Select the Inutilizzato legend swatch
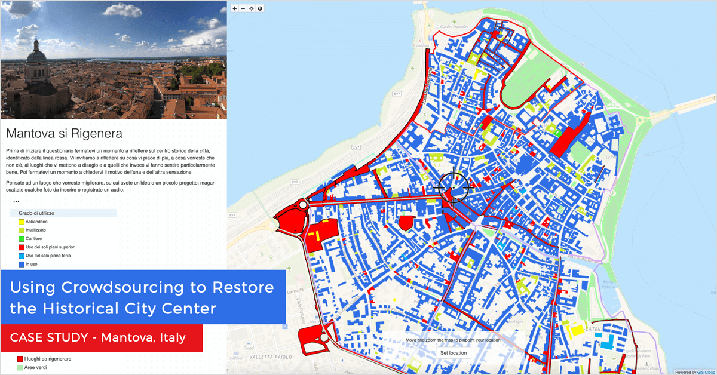 [21, 230]
